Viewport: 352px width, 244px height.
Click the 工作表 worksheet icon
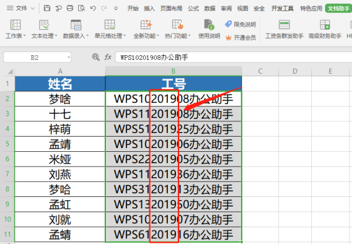15,25
